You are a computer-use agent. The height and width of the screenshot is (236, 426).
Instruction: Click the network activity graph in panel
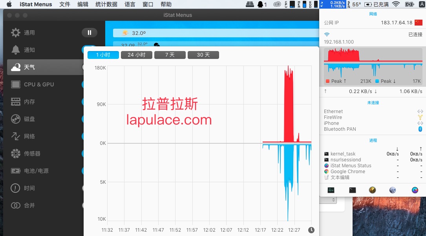pyautogui.click(x=373, y=66)
